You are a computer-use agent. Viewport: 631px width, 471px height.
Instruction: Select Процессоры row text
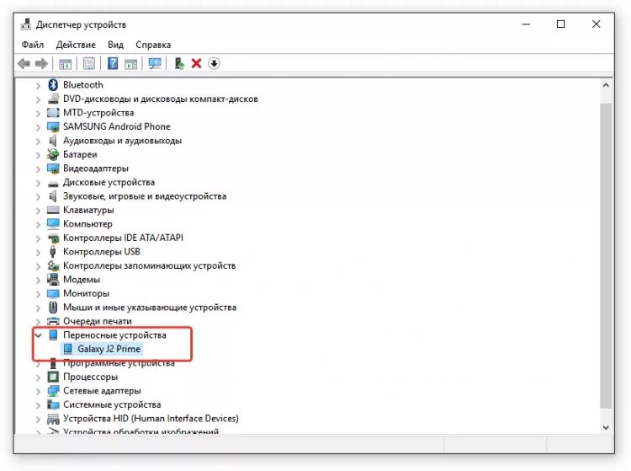click(91, 377)
